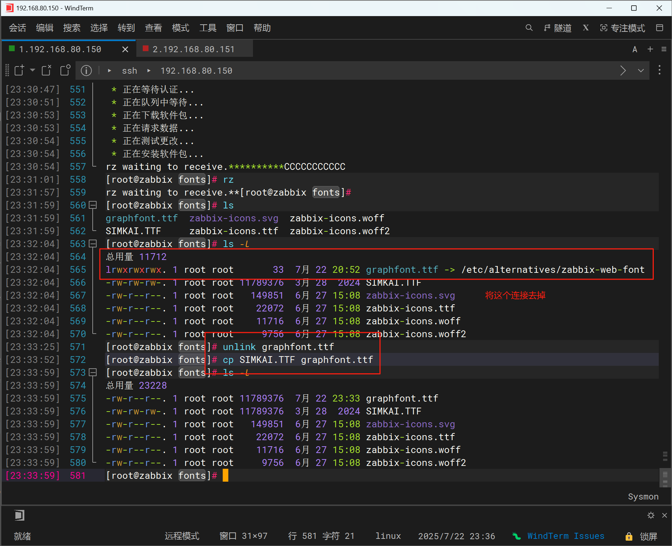This screenshot has height=546, width=672.
Task: Add a new tab with the plus icon
Action: [650, 49]
